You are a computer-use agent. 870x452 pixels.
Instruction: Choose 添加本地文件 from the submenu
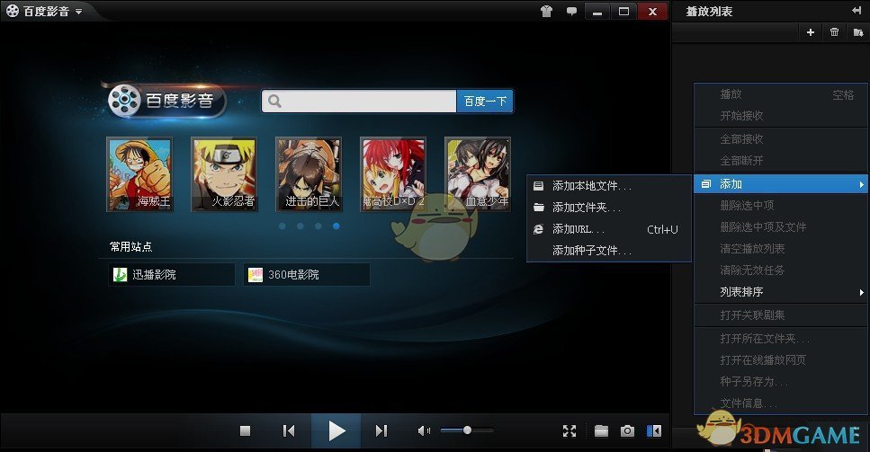point(591,186)
